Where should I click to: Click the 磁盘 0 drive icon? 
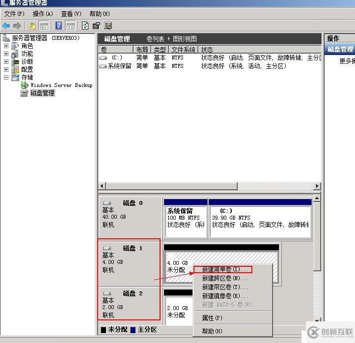107,203
